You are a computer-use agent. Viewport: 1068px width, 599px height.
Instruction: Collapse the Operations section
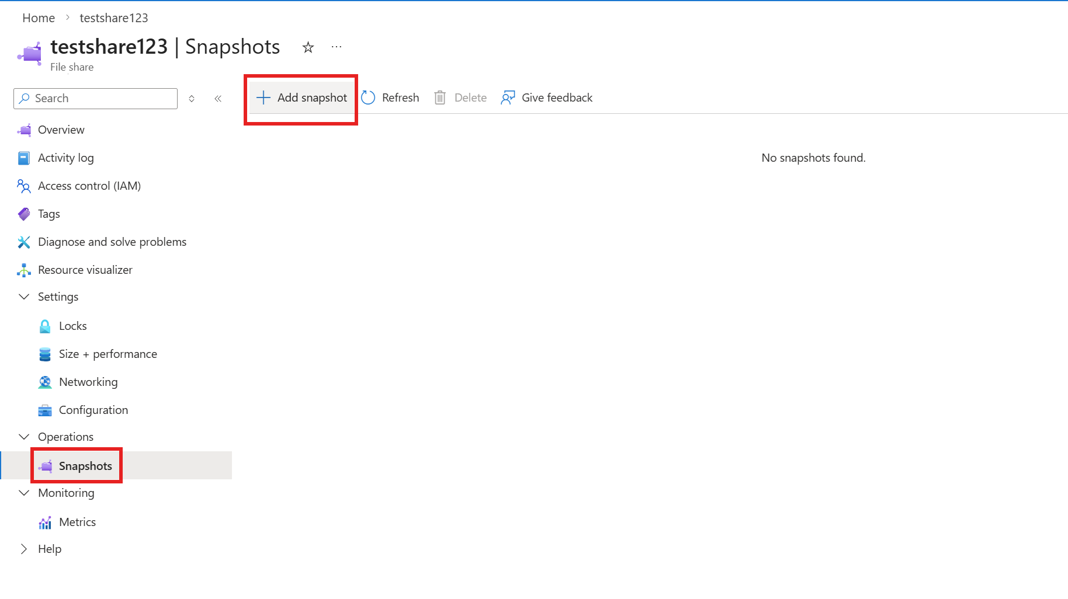(x=24, y=437)
